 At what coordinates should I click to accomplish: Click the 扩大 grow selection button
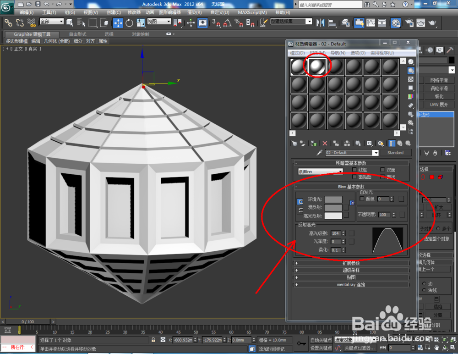tap(439, 207)
